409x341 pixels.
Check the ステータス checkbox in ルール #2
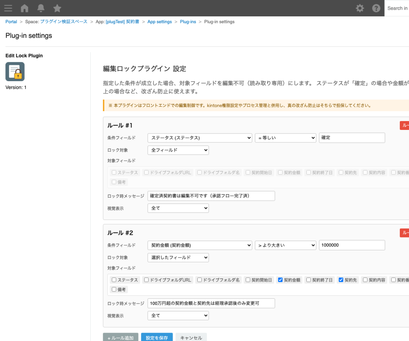(x=114, y=280)
